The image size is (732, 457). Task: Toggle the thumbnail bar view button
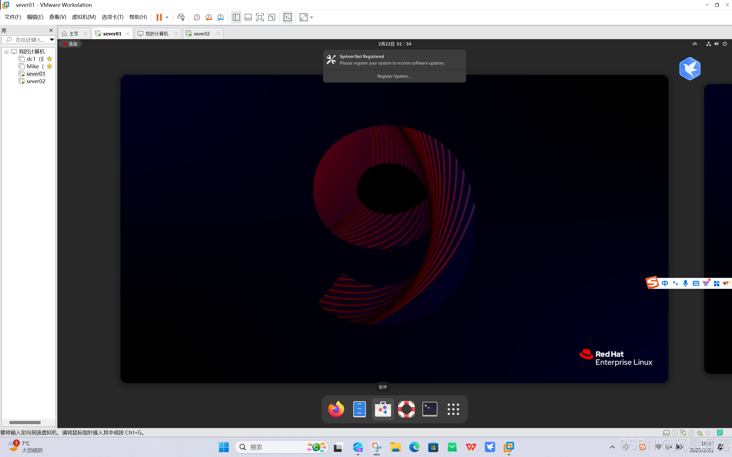pos(248,17)
